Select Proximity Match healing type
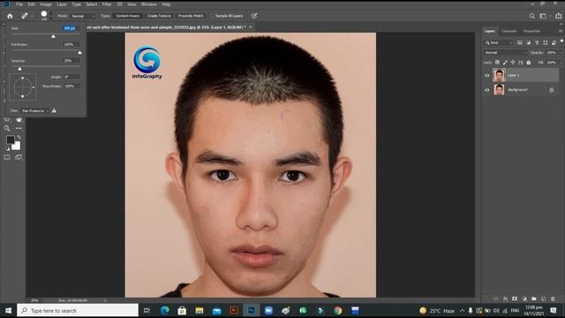The image size is (565, 318). [191, 16]
